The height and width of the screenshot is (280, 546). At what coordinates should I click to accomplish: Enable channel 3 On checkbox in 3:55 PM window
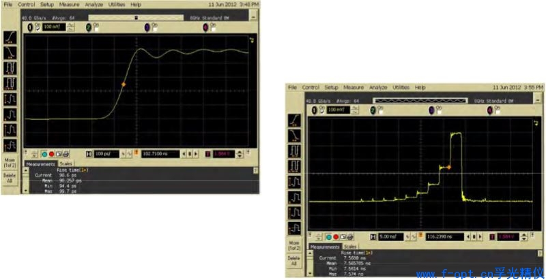point(440,109)
